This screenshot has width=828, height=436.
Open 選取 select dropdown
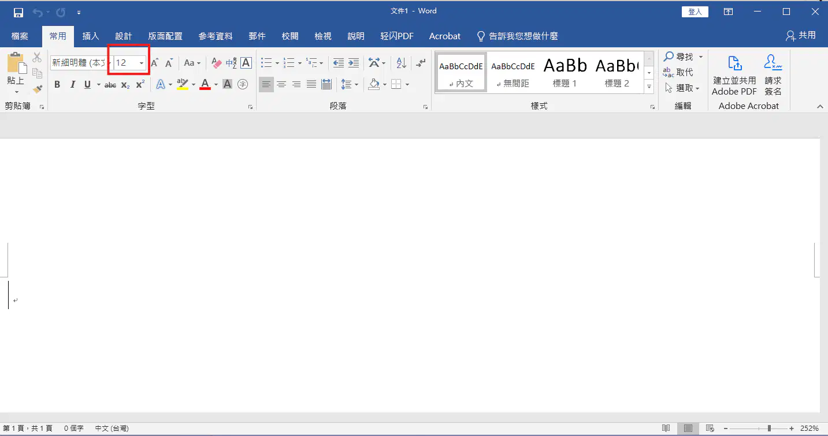pyautogui.click(x=682, y=88)
